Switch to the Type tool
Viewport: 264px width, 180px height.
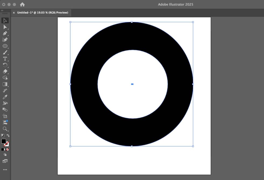point(5,59)
